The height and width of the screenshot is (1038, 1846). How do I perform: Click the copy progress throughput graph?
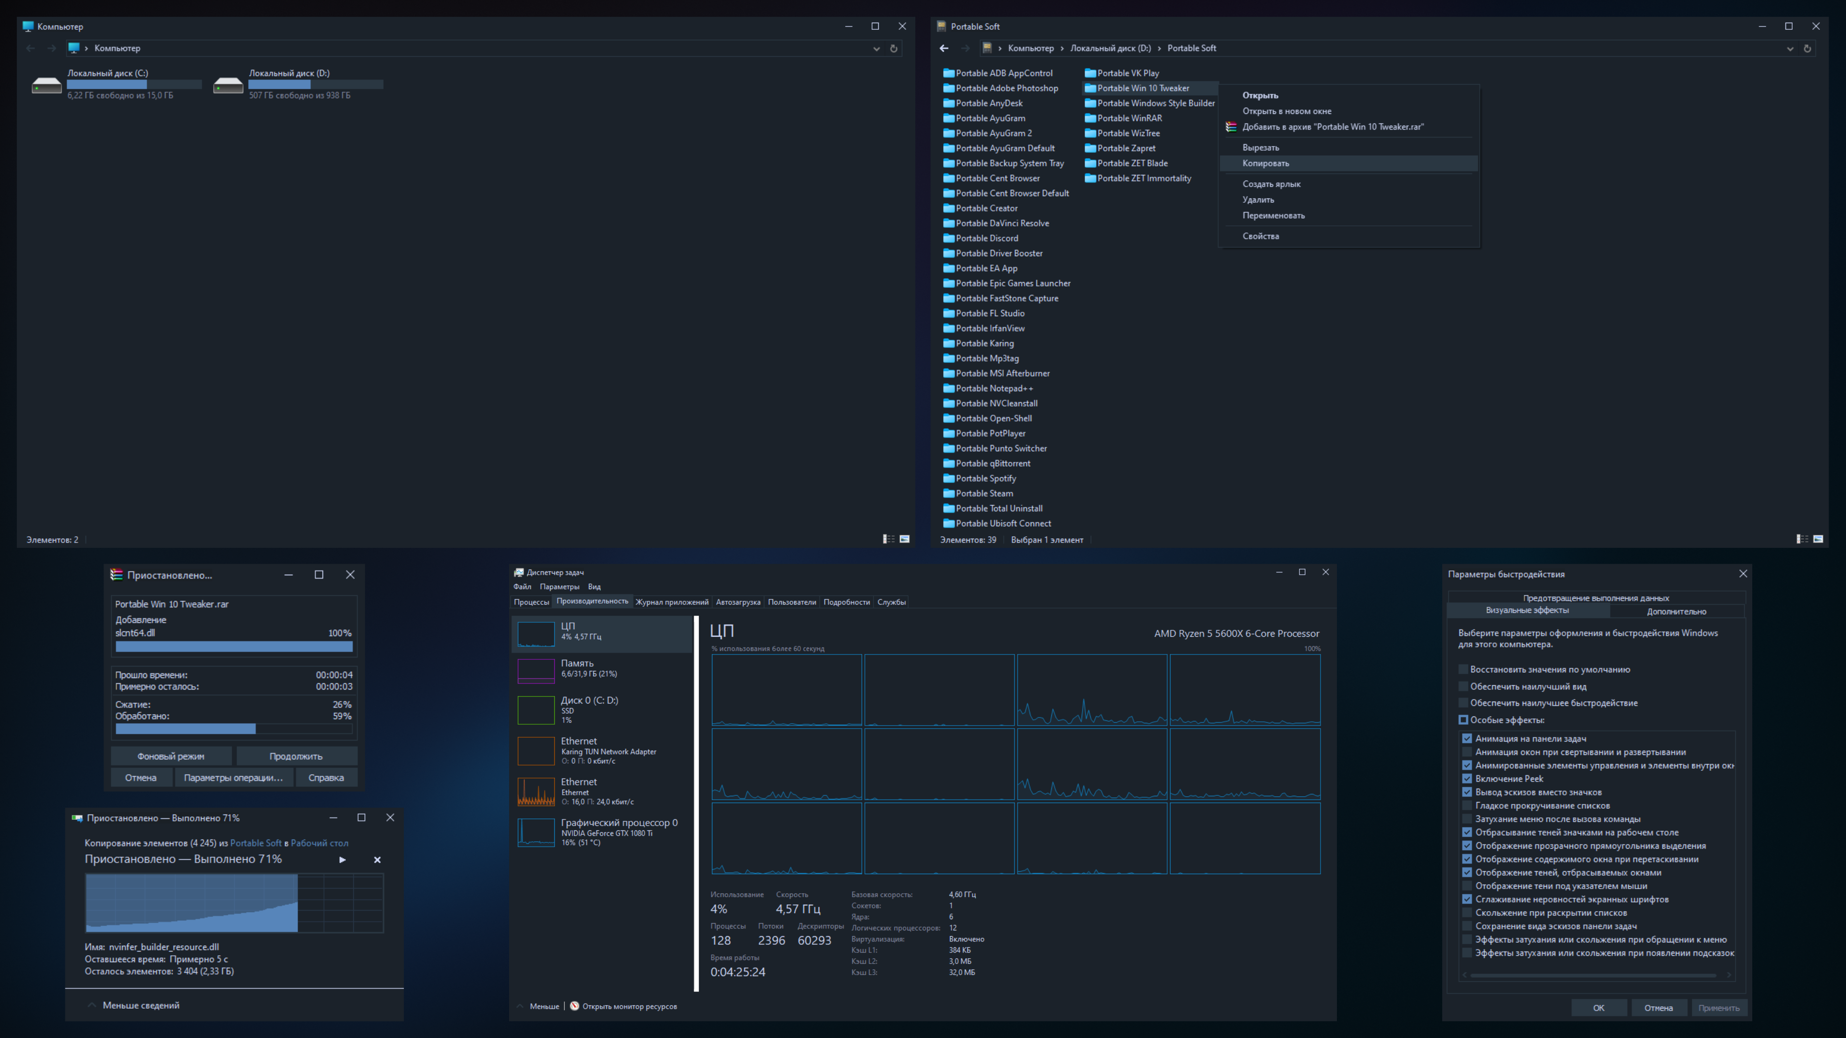click(x=234, y=902)
